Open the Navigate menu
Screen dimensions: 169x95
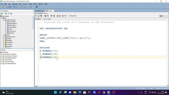(x=15, y=4)
